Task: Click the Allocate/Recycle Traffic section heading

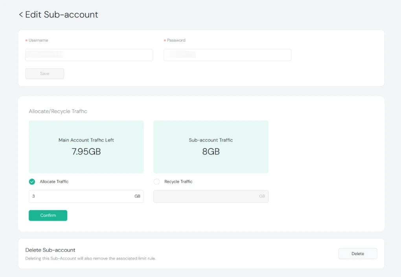Action: pos(58,111)
